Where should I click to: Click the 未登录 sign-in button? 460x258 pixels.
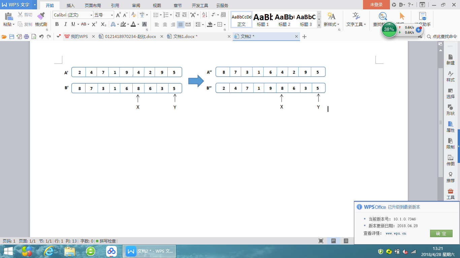(x=376, y=5)
